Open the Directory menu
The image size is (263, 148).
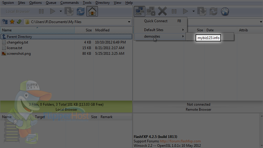(x=102, y=3)
